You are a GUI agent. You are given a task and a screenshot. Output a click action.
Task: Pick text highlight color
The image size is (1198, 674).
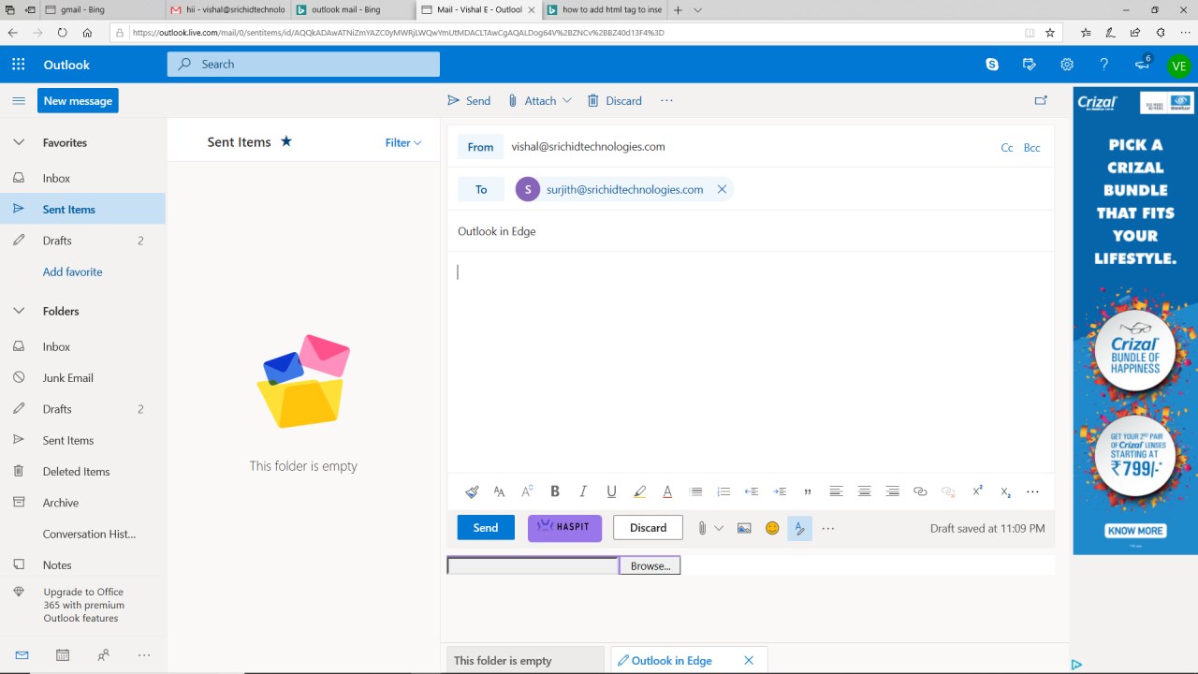tap(639, 491)
